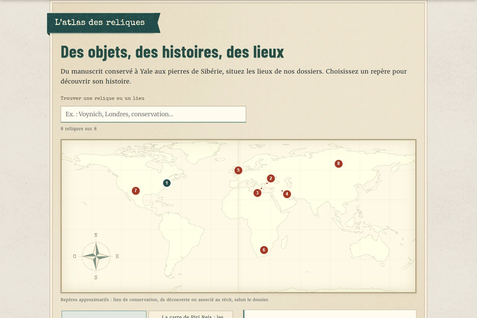Click map marker number 5
The width and height of the screenshot is (477, 318).
click(x=238, y=170)
